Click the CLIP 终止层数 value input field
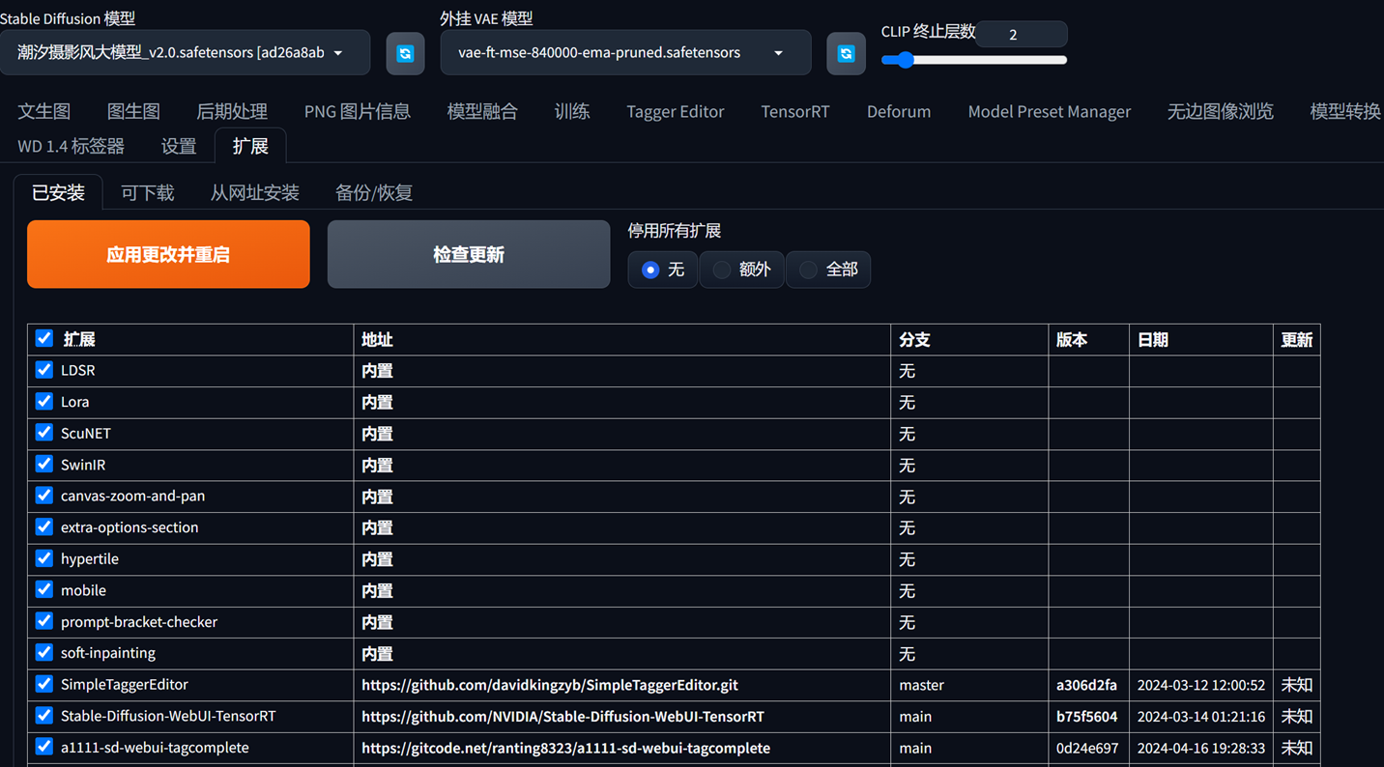This screenshot has height=767, width=1384. click(1021, 34)
